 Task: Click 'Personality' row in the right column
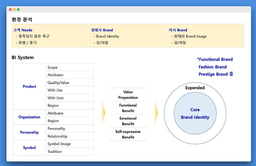click(70, 128)
